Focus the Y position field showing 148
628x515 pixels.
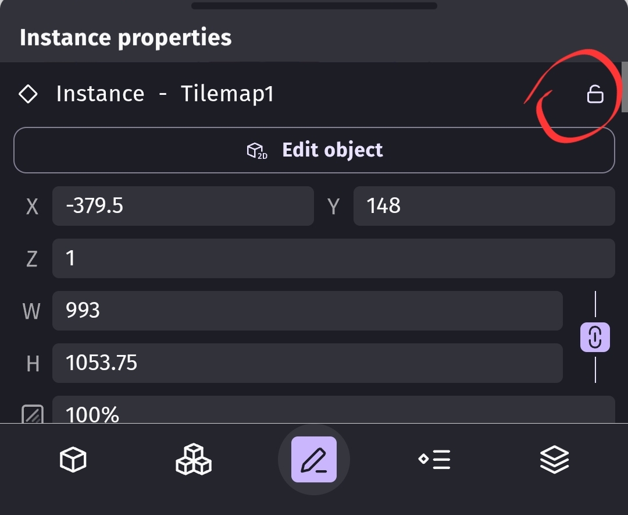click(x=484, y=206)
